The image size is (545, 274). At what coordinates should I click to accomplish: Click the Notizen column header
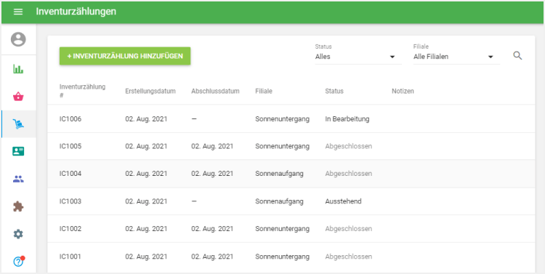(x=403, y=91)
